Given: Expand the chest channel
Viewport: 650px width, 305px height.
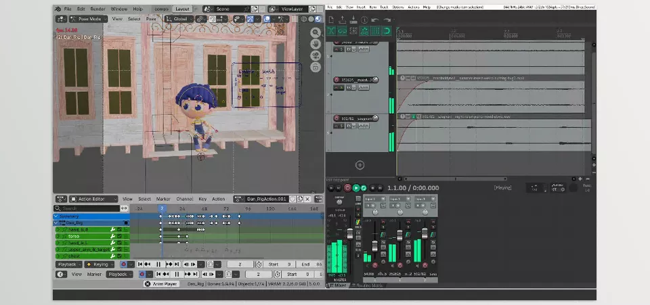Looking at the screenshot, I should [58, 256].
